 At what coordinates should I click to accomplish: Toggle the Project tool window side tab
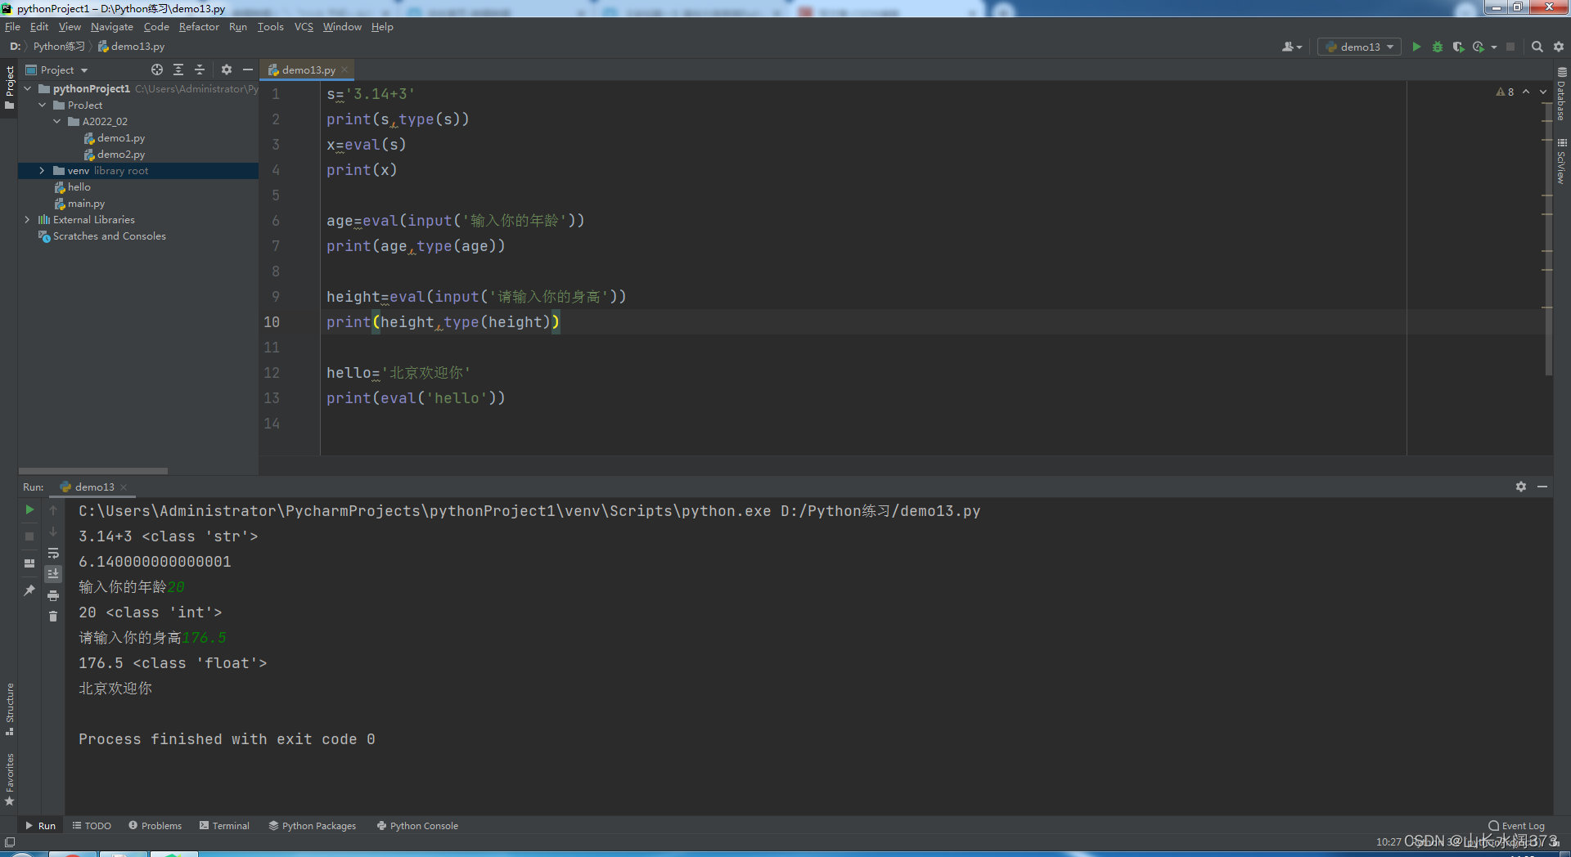pos(9,88)
